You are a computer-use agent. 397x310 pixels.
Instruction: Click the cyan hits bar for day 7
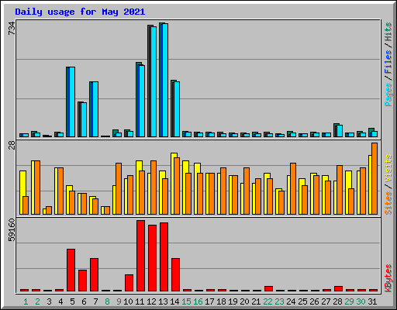click(x=95, y=109)
